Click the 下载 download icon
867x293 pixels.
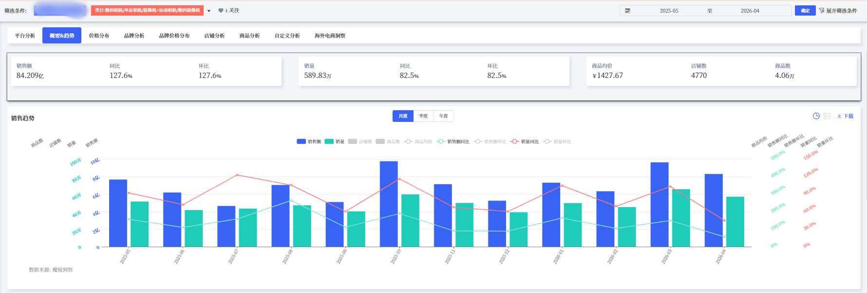pos(839,116)
